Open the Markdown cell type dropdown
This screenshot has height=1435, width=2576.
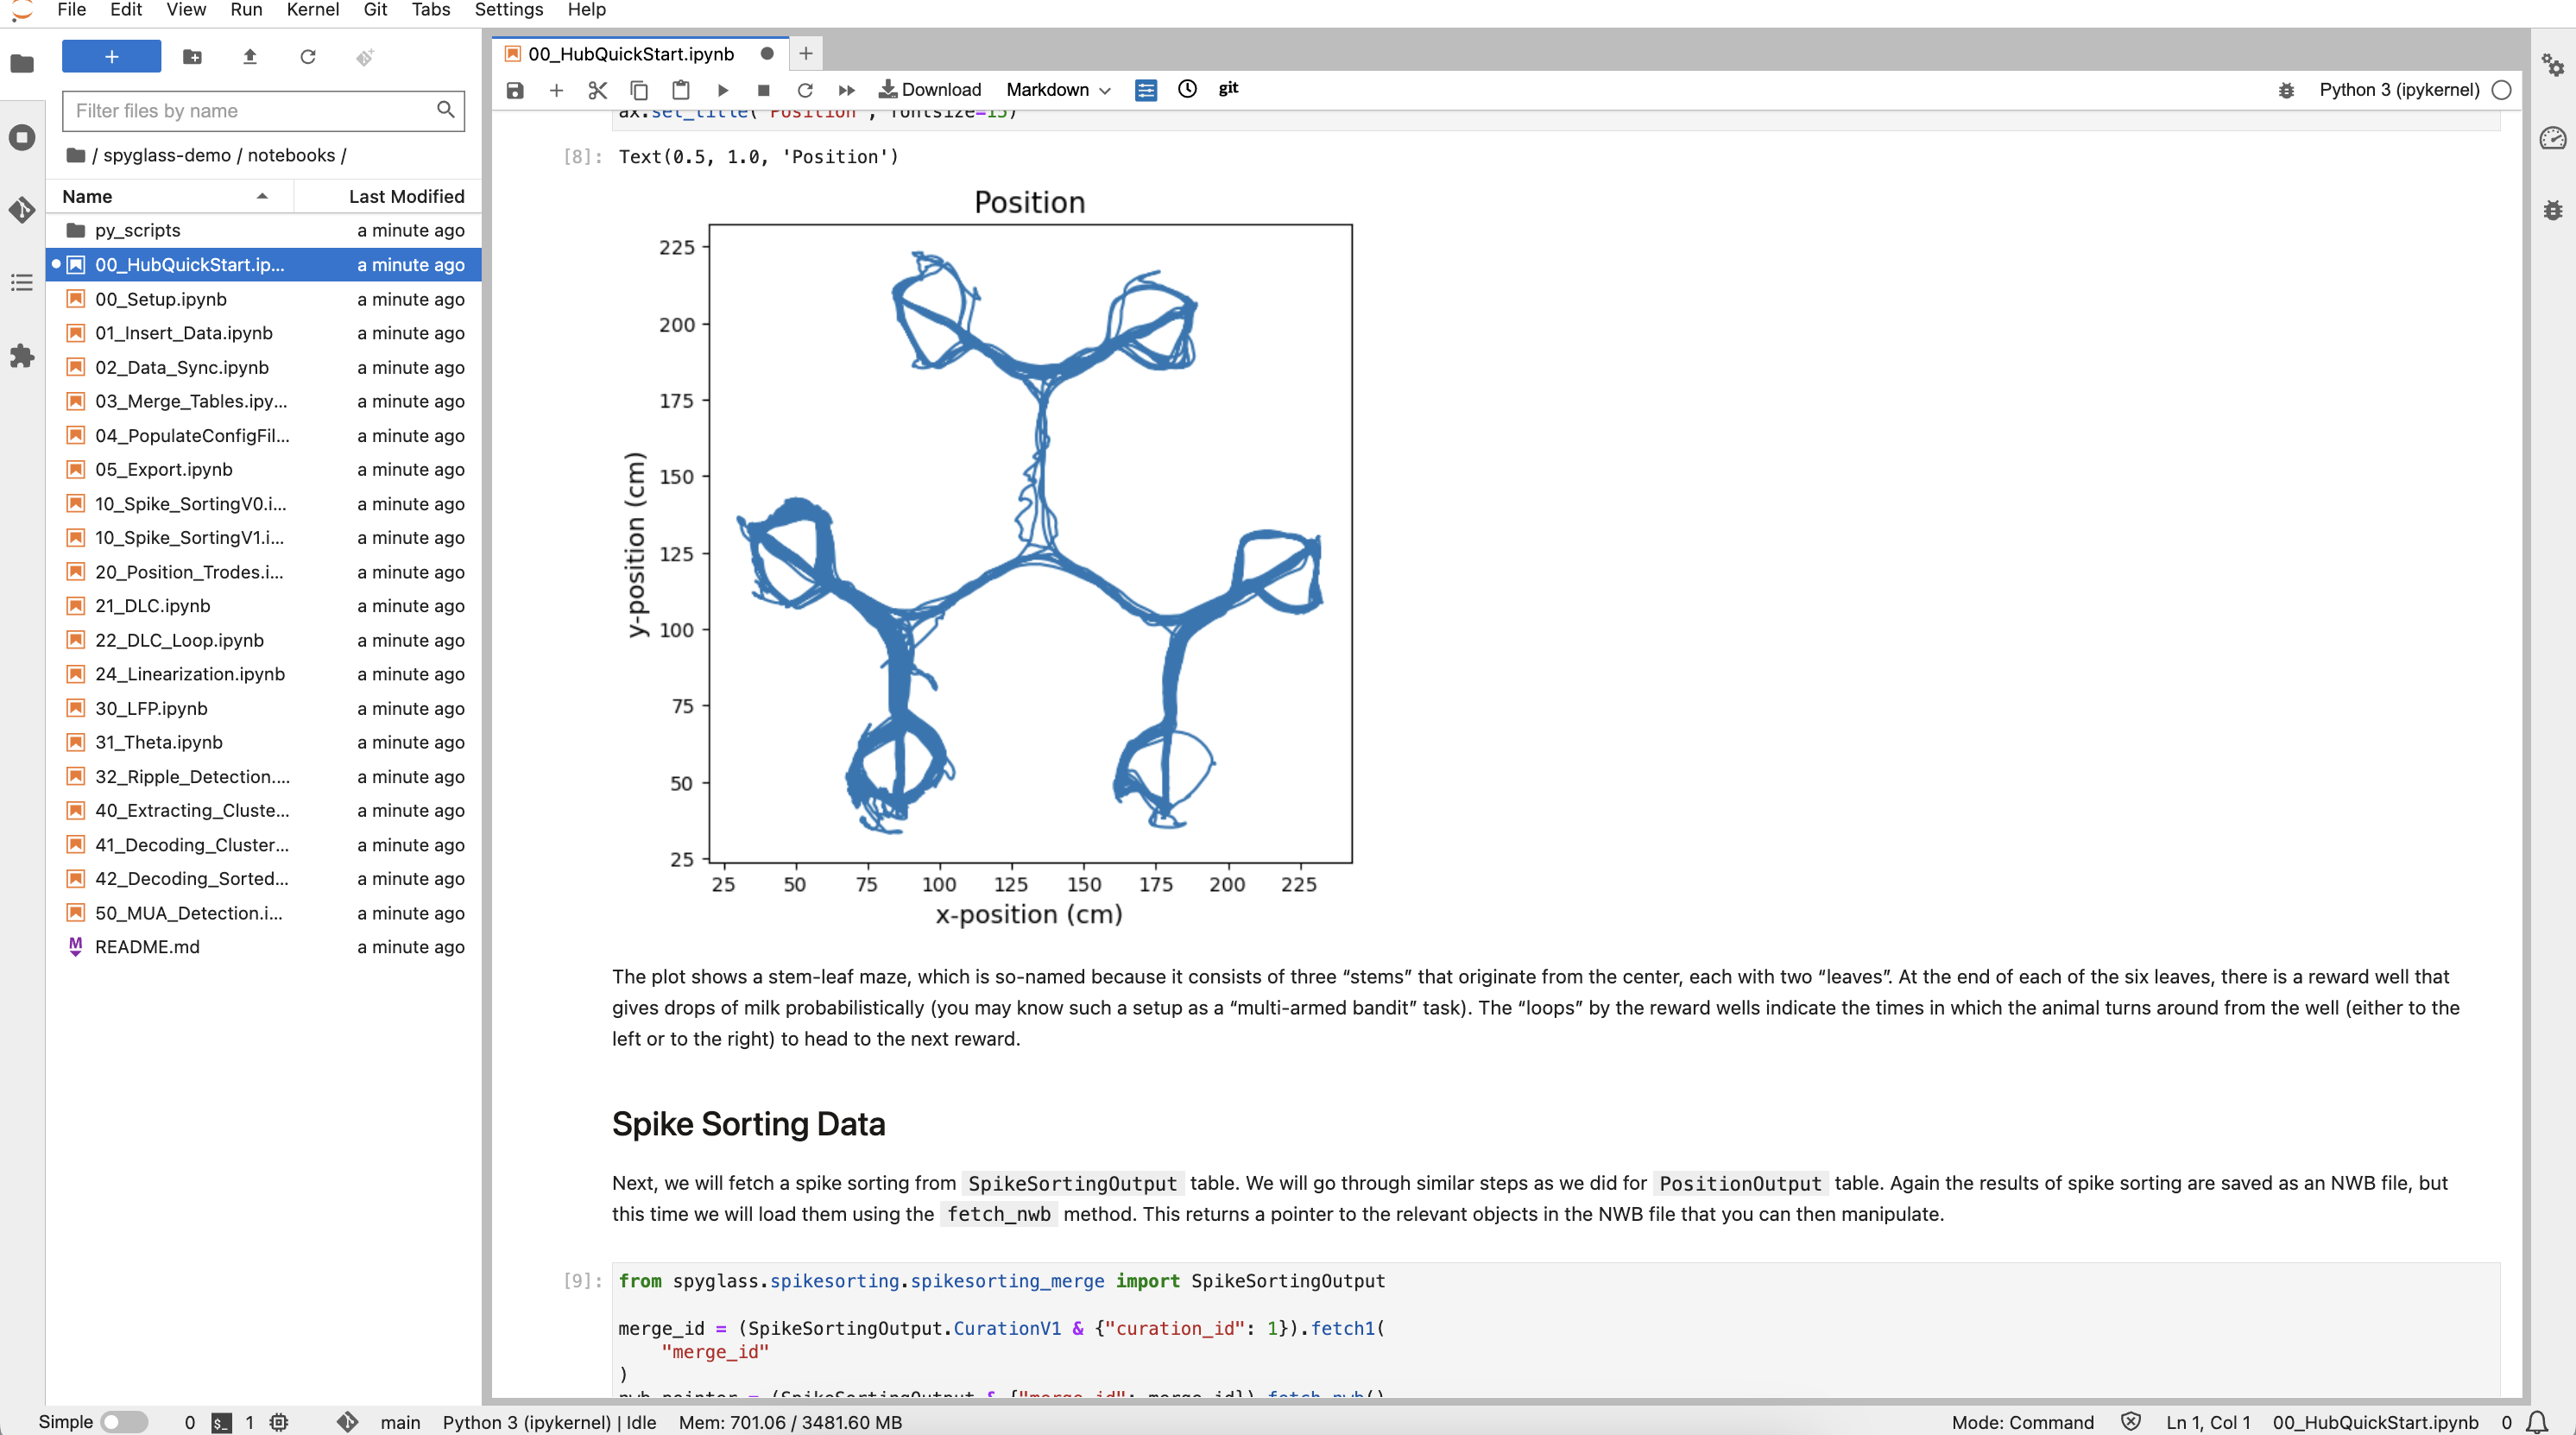(1058, 90)
